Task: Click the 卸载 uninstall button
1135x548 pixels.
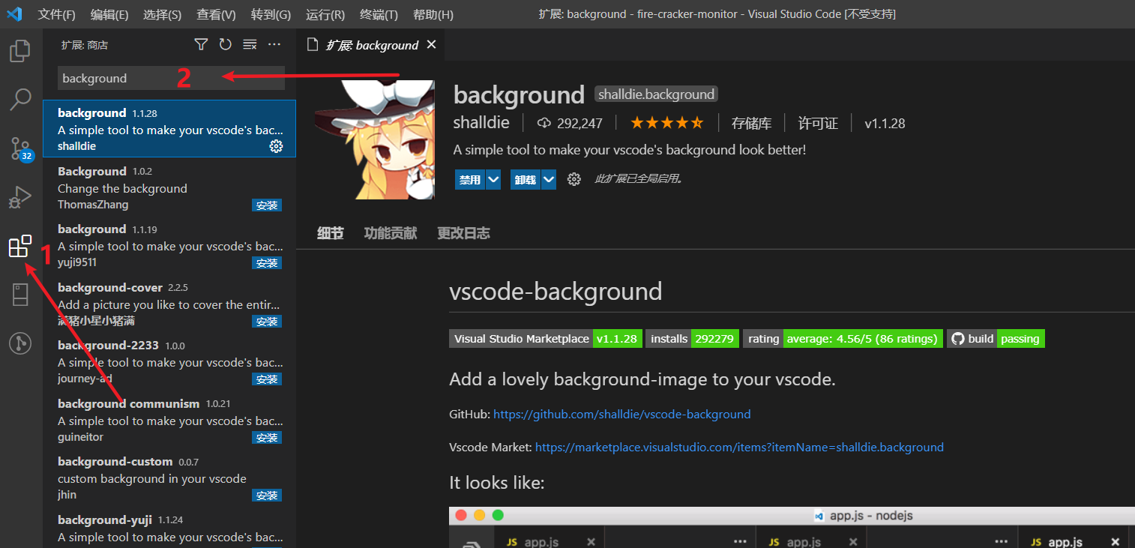Action: (x=526, y=180)
